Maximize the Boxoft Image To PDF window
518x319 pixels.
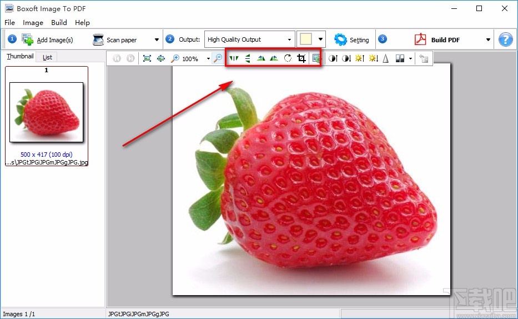tap(479, 8)
